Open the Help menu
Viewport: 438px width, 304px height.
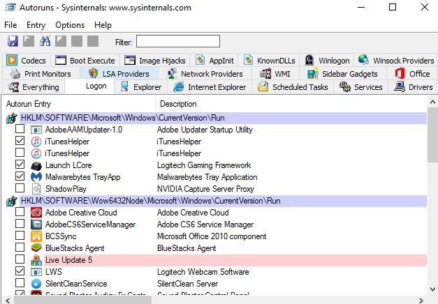(103, 25)
